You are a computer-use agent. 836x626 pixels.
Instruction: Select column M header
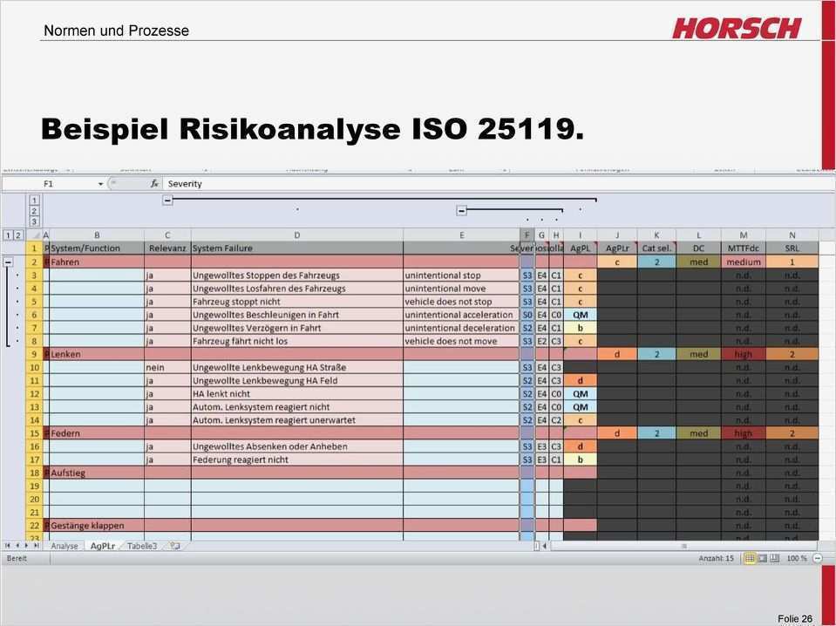tap(744, 235)
